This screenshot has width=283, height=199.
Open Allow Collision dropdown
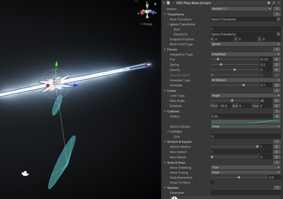coord(246,126)
